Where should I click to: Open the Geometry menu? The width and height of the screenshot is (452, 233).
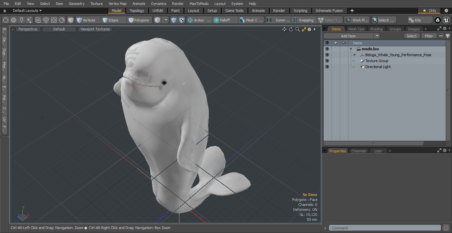click(x=76, y=4)
